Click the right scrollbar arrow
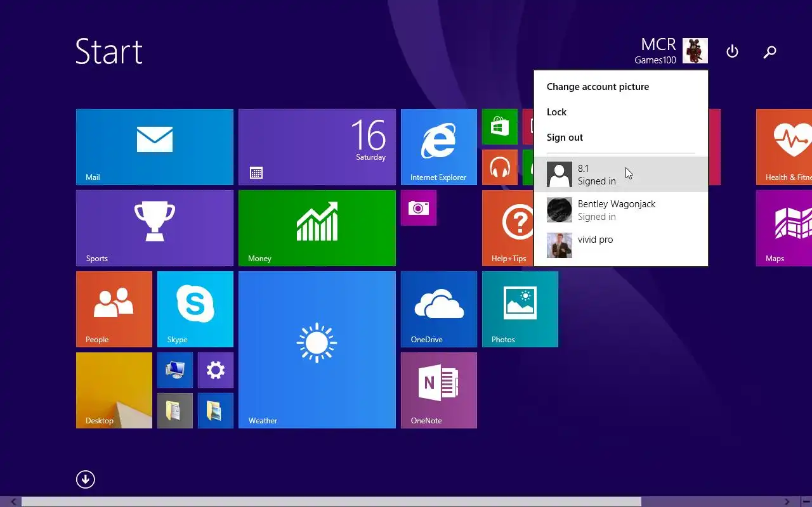The width and height of the screenshot is (812, 507). 787,502
